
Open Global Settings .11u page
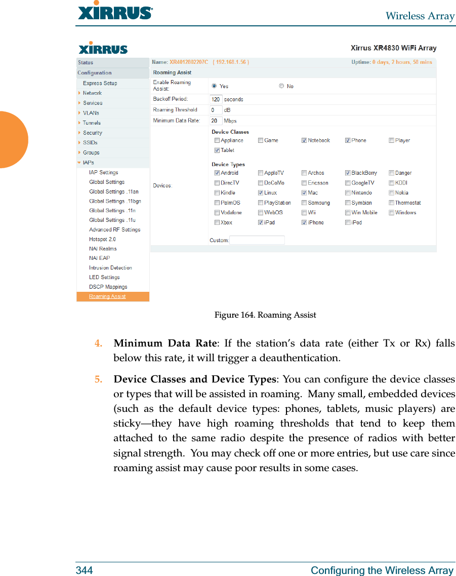[x=112, y=220]
